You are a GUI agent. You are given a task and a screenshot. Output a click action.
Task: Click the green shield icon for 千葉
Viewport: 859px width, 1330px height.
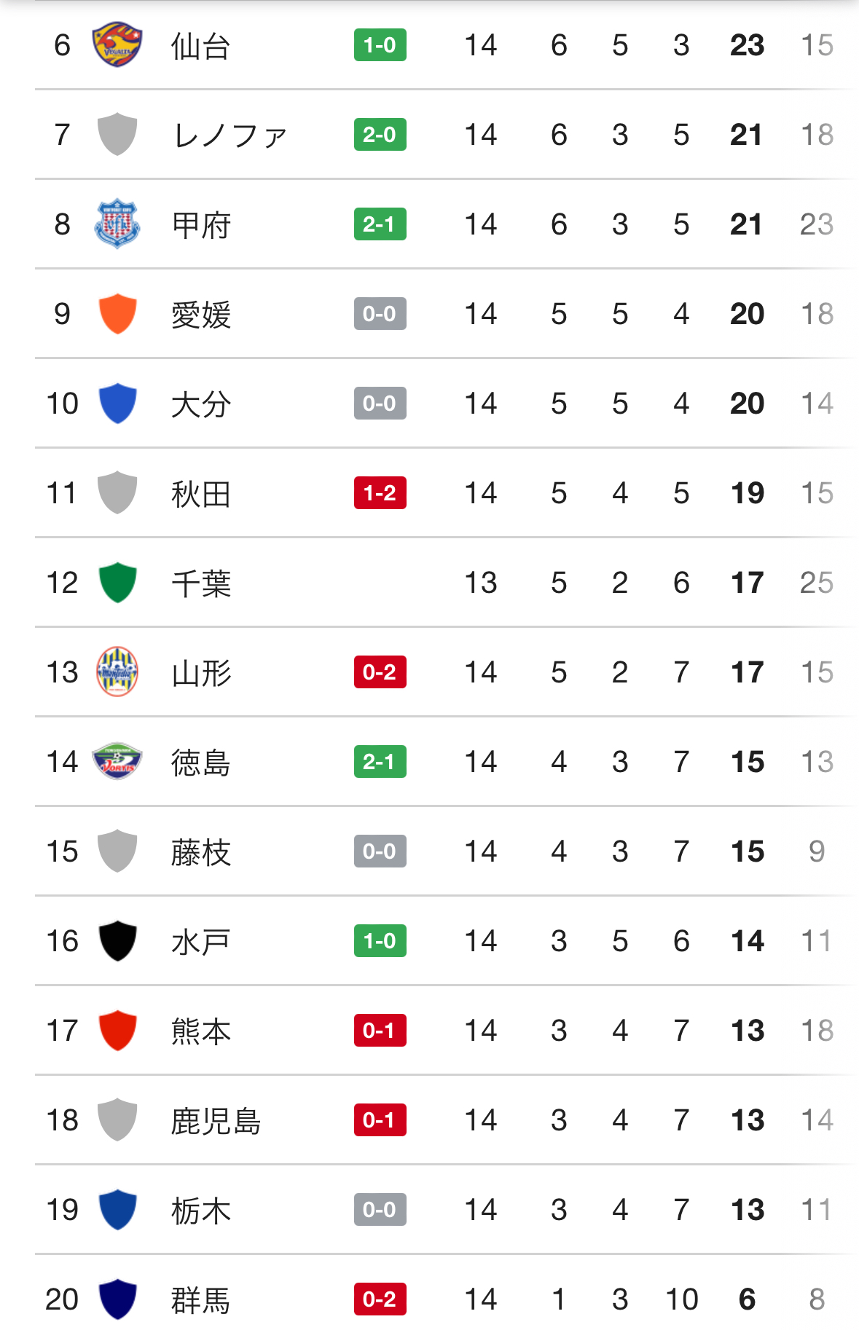coord(117,583)
